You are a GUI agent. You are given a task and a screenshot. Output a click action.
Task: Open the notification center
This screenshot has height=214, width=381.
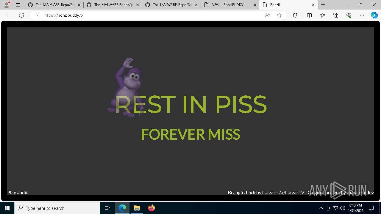(371, 208)
